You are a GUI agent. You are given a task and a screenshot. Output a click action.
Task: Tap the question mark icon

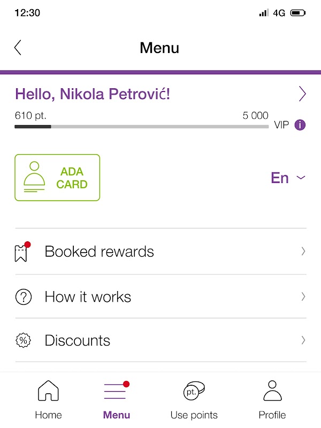24,297
